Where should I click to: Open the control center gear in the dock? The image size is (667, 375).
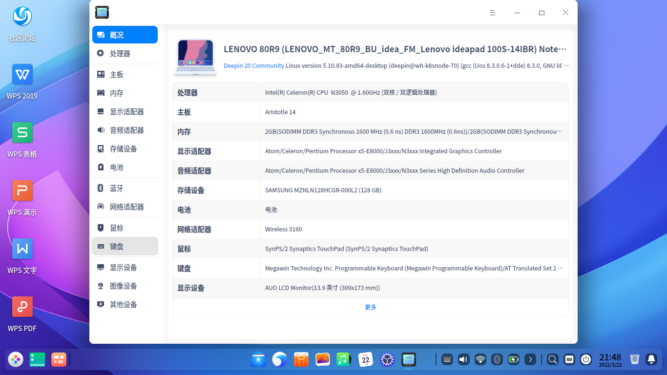387,360
